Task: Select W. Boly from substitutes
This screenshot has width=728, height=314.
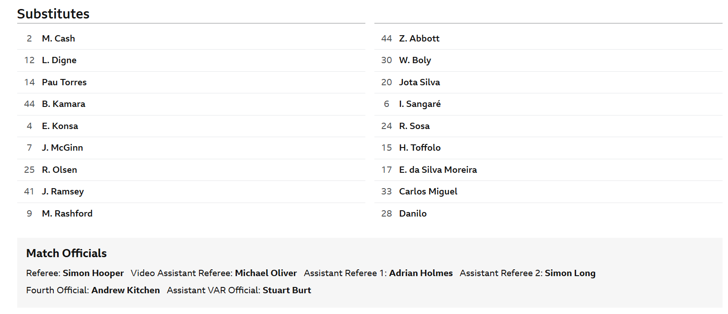Action: pyautogui.click(x=548, y=60)
